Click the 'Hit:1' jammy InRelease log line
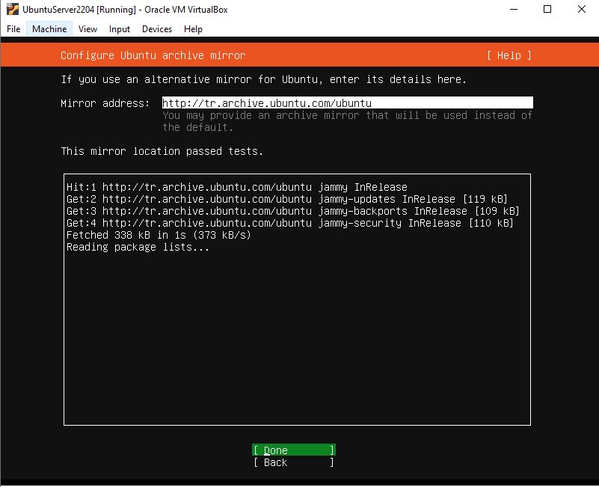Image resolution: width=599 pixels, height=487 pixels. click(x=237, y=187)
